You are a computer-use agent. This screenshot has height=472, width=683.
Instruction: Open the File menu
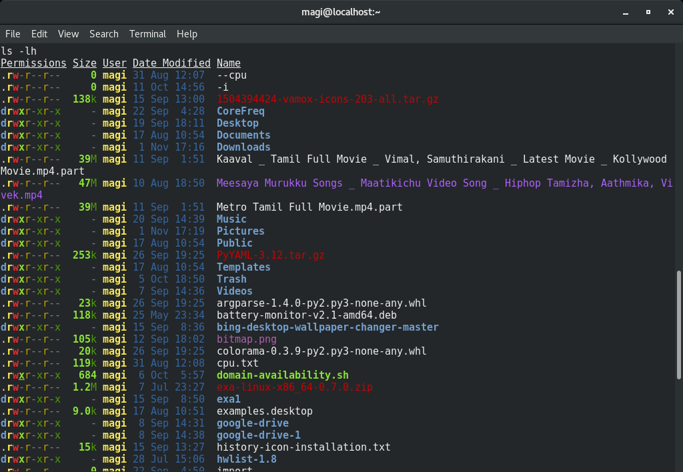pos(13,34)
